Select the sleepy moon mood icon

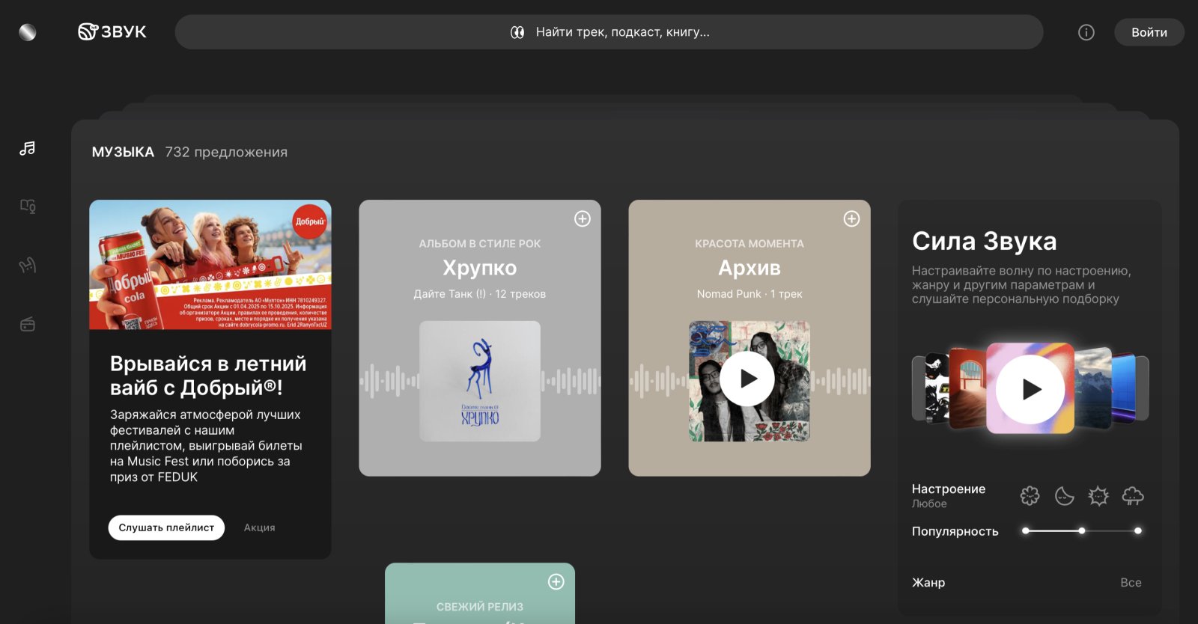pos(1064,495)
